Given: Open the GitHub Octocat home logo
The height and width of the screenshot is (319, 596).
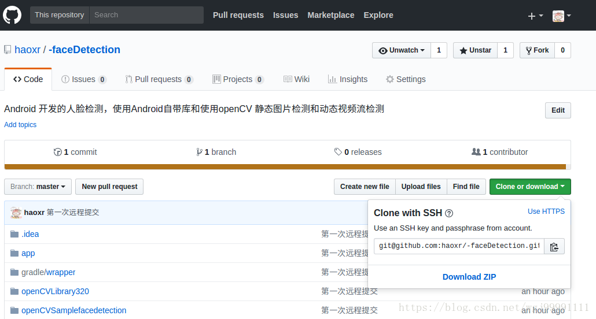Looking at the screenshot, I should pos(12,15).
